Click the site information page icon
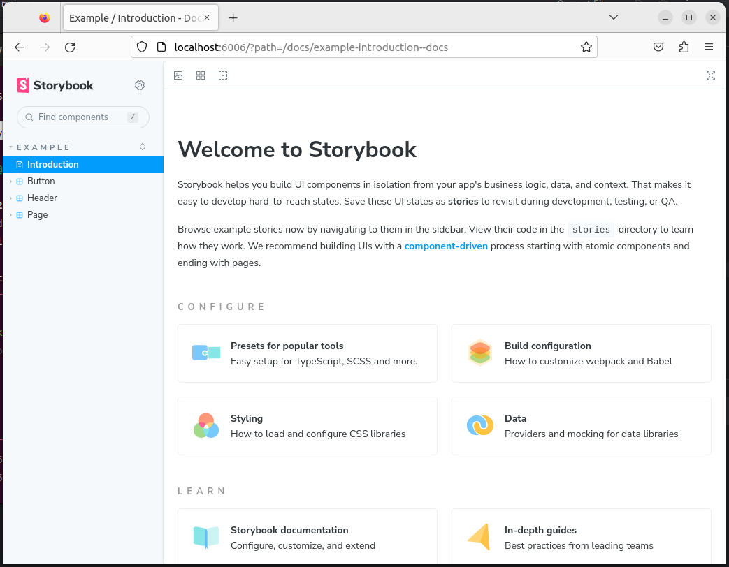729x567 pixels. [x=161, y=47]
